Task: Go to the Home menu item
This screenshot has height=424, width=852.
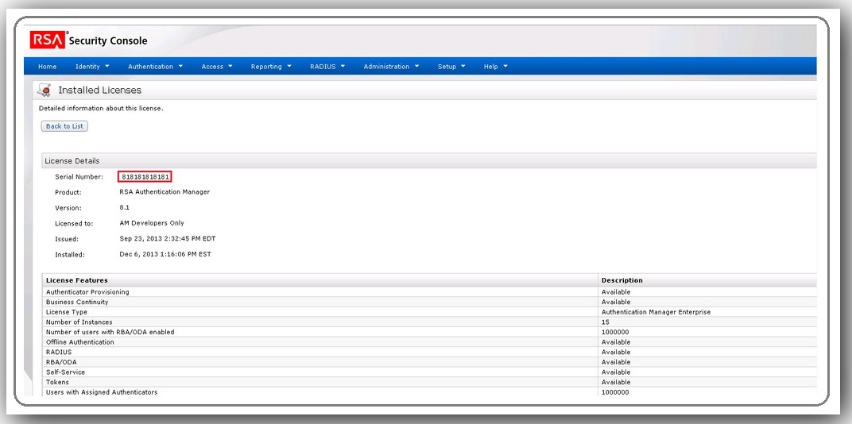Action: click(48, 67)
